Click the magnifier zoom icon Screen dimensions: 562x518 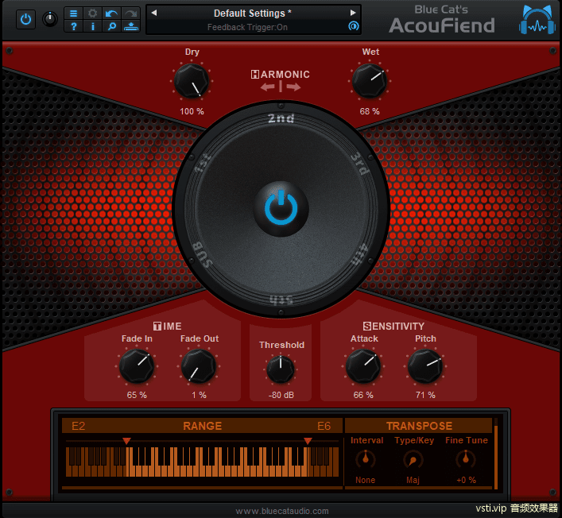[111, 26]
